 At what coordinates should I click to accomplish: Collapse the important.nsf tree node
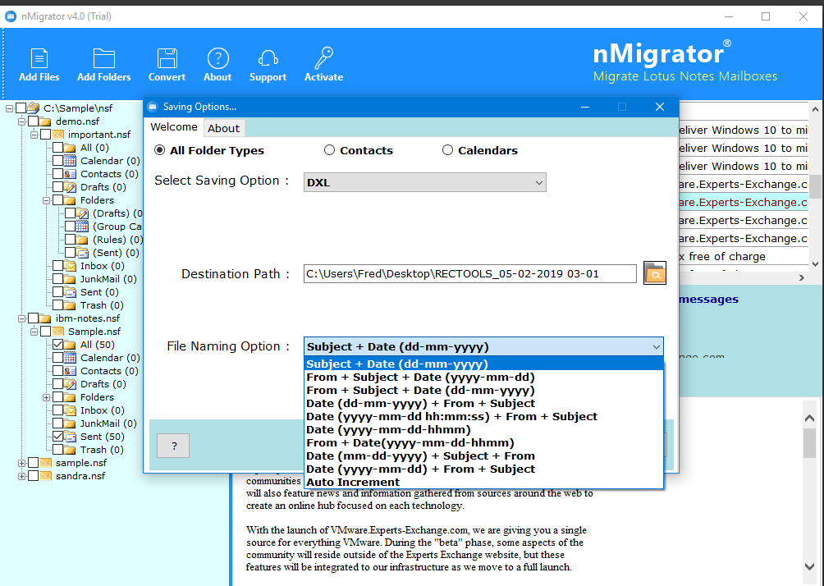pyautogui.click(x=34, y=135)
